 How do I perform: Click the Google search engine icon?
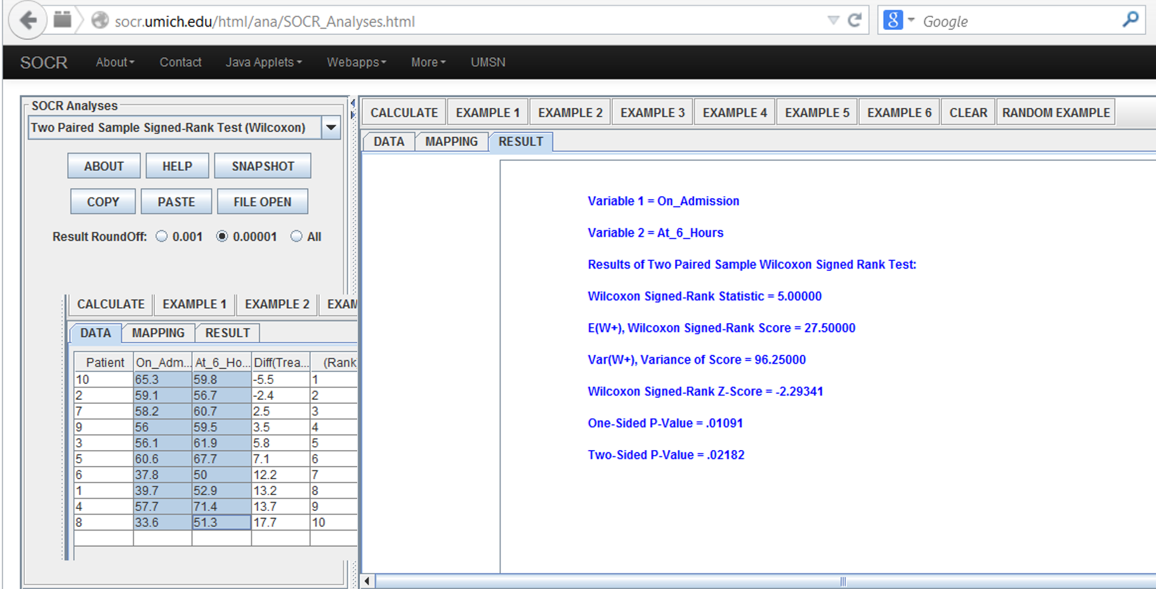(893, 20)
